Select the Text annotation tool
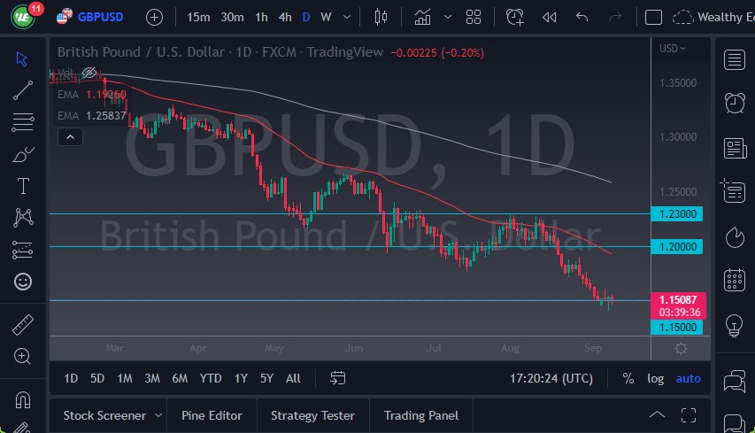Image resolution: width=755 pixels, height=433 pixels. (x=23, y=186)
